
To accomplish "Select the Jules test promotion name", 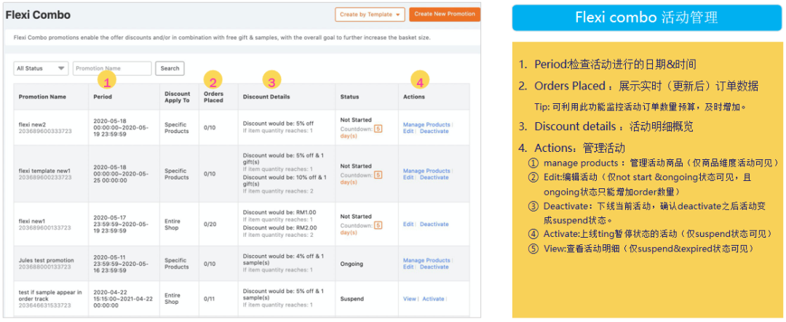I will coord(46,260).
